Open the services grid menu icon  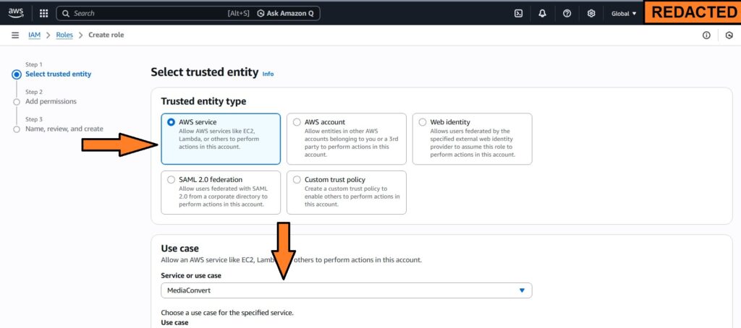[x=43, y=13]
